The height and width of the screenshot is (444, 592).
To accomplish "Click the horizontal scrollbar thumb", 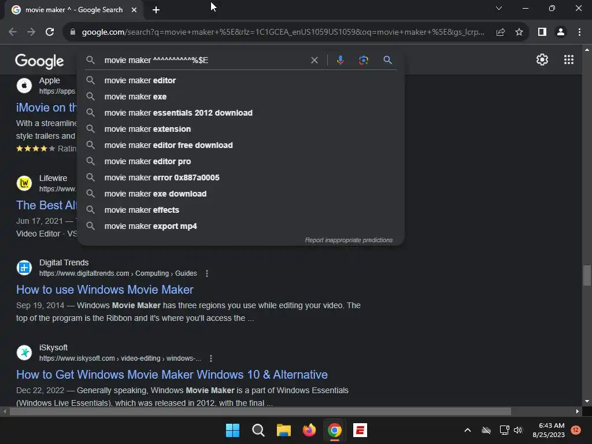I will tap(260, 411).
